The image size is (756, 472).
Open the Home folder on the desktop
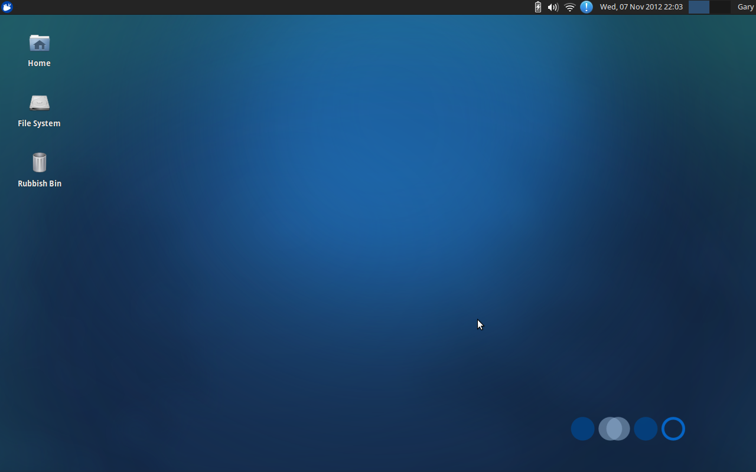39,44
